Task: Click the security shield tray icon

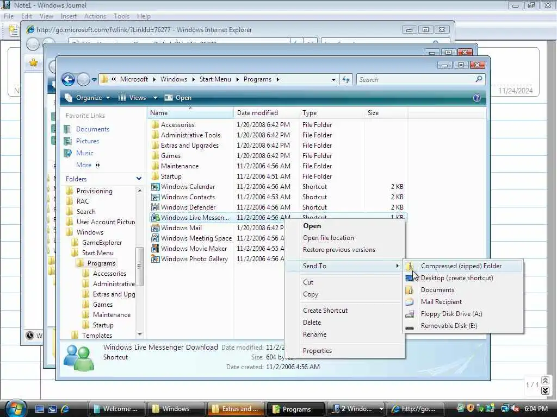Action: [x=471, y=408]
